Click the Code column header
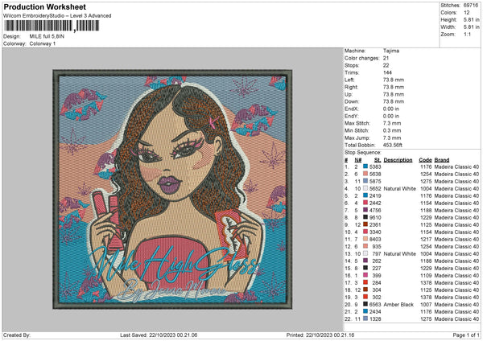The height and width of the screenshot is (341, 483). point(425,160)
